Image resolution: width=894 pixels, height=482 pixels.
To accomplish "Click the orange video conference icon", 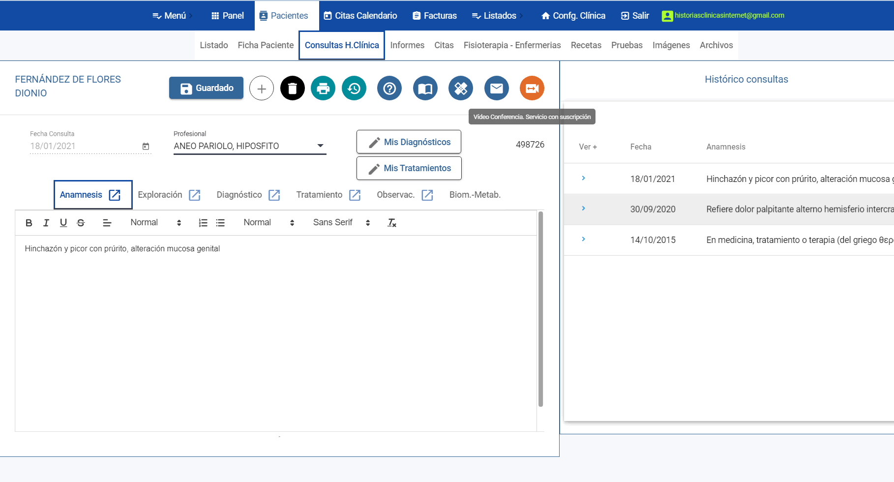I will [532, 89].
